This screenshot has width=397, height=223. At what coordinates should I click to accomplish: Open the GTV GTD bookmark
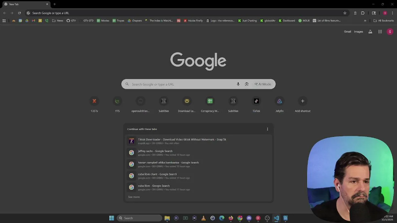[x=86, y=21]
